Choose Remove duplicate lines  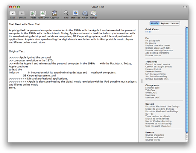(157, 79)
